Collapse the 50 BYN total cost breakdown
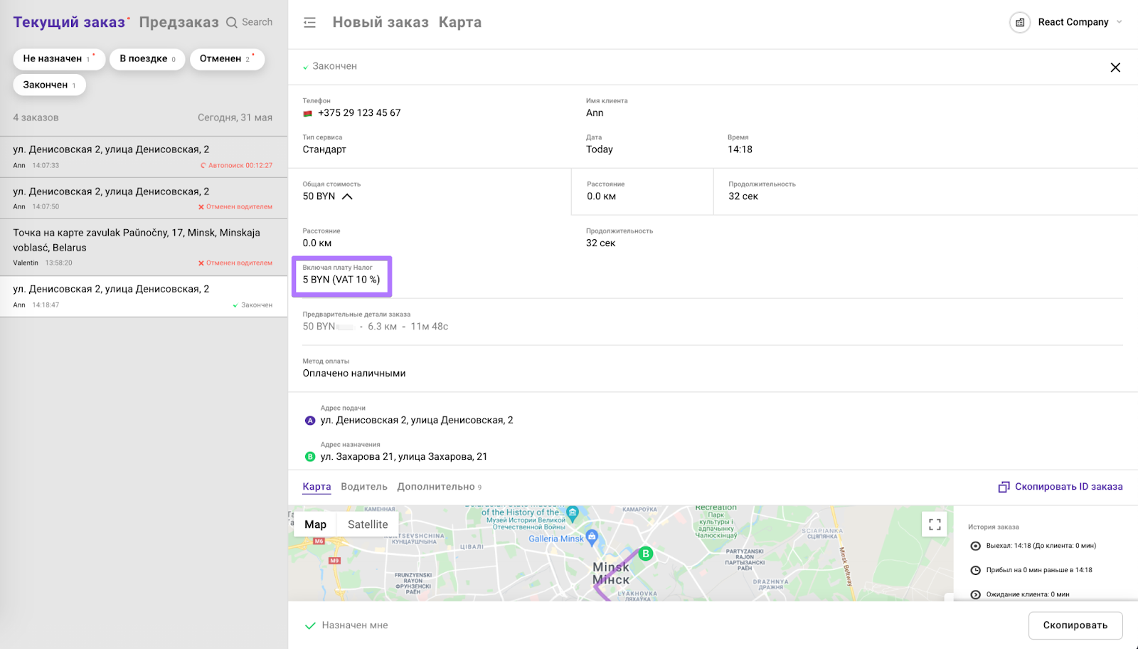 click(347, 197)
